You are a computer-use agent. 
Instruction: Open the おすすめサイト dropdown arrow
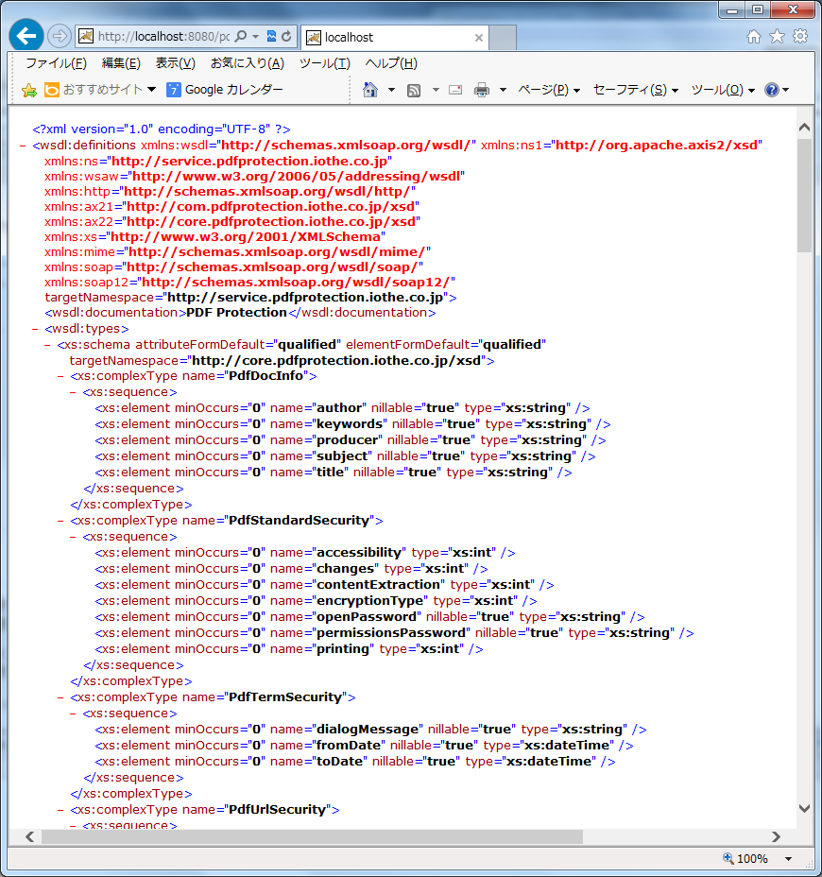(151, 90)
